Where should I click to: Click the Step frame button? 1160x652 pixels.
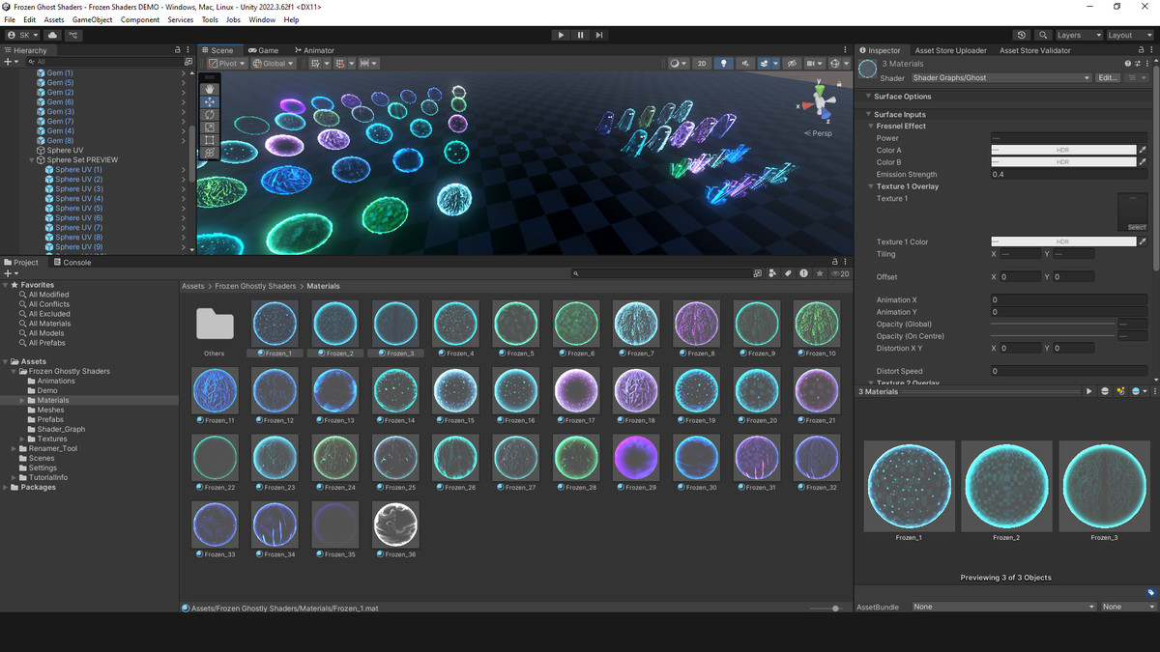click(x=599, y=35)
